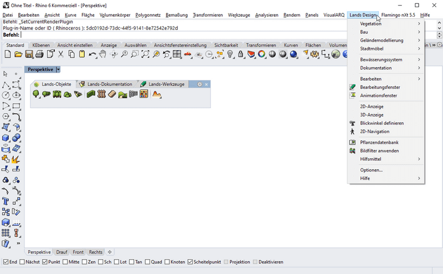Switch to the Drauf viewport tab
Viewport: 443px width, 274px height.
(61, 252)
